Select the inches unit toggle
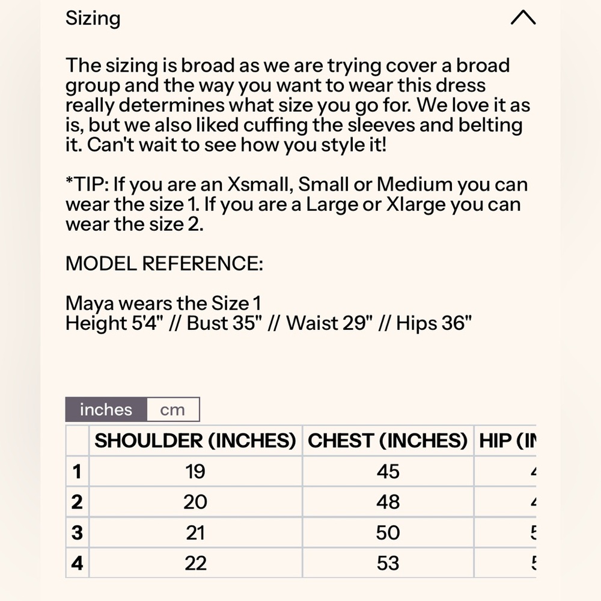The image size is (601, 601). 106,410
